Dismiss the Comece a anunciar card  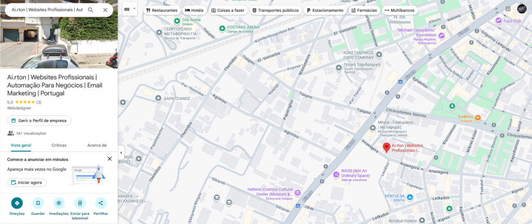pyautogui.click(x=110, y=159)
